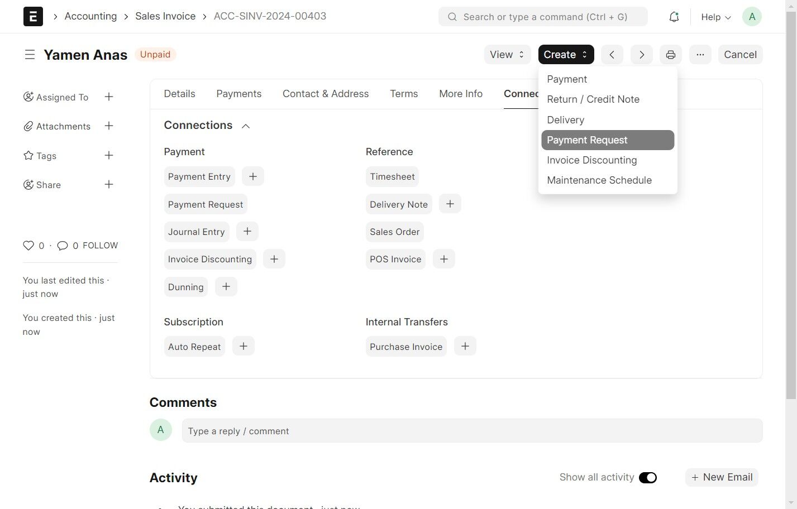Open the POS Invoice connection
This screenshot has width=797, height=509.
395,259
